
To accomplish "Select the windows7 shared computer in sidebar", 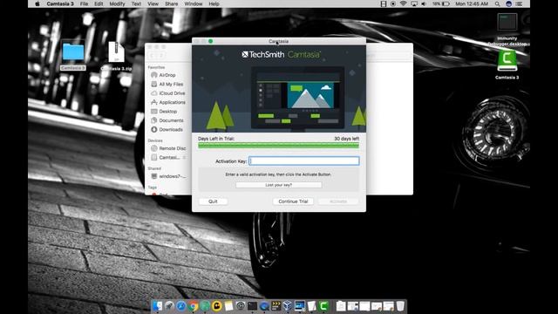I will (x=168, y=176).
